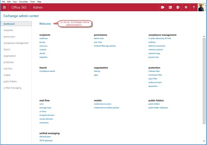Image resolution: width=207 pixels, height=145 pixels.
Task: Select dashboard in left navigation
Action: tap(16, 24)
